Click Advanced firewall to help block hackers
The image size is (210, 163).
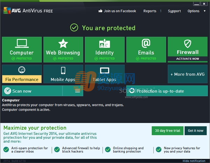[81, 150]
